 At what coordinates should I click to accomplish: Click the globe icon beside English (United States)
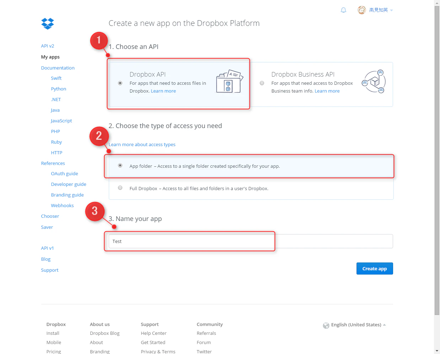(x=326, y=325)
